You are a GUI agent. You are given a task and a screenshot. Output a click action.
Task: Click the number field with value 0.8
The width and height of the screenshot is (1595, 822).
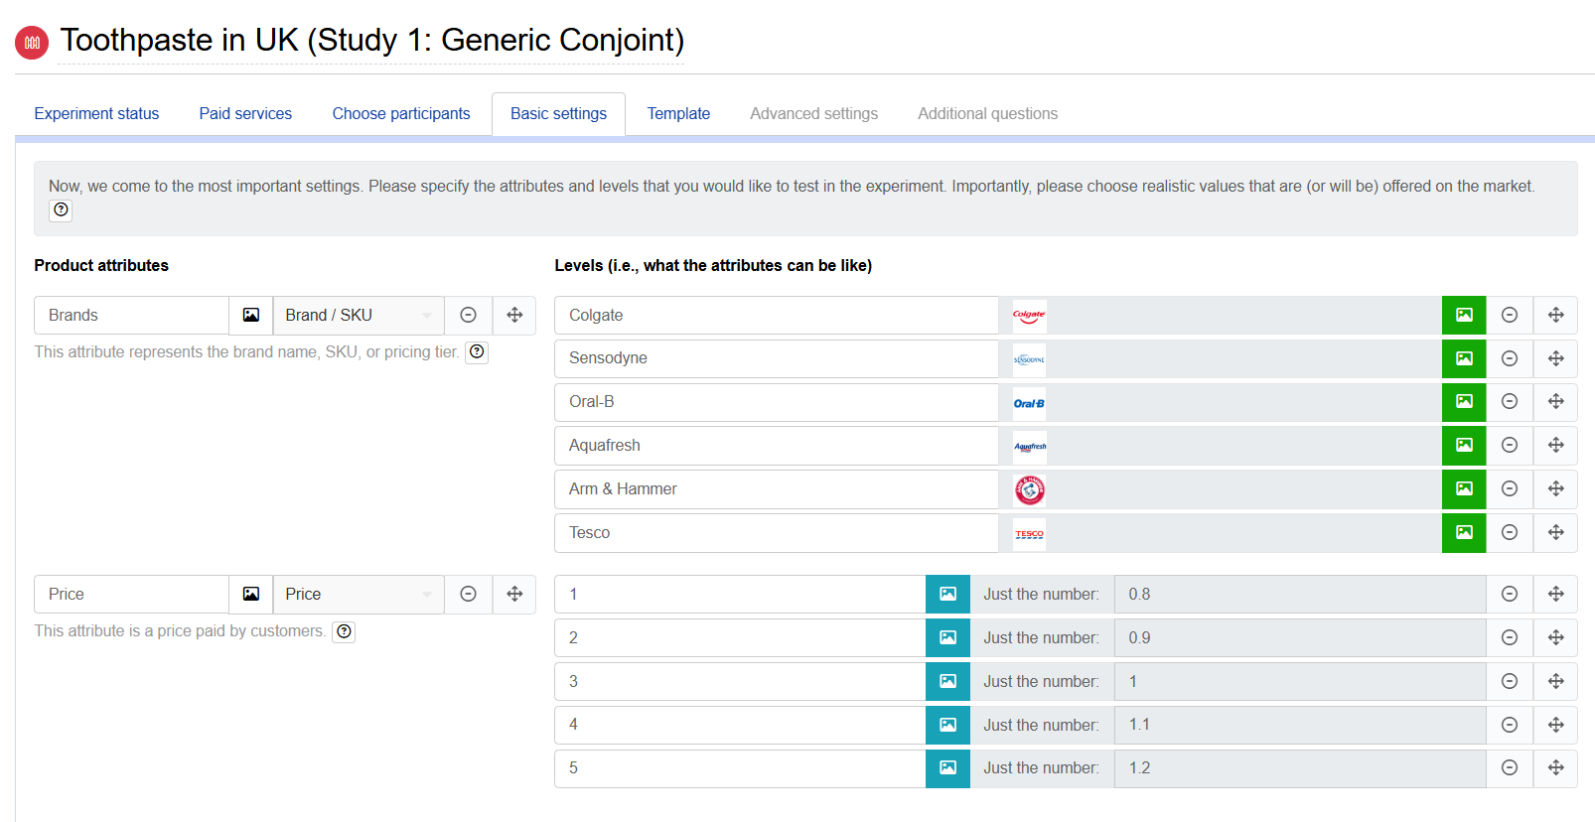pos(1300,594)
